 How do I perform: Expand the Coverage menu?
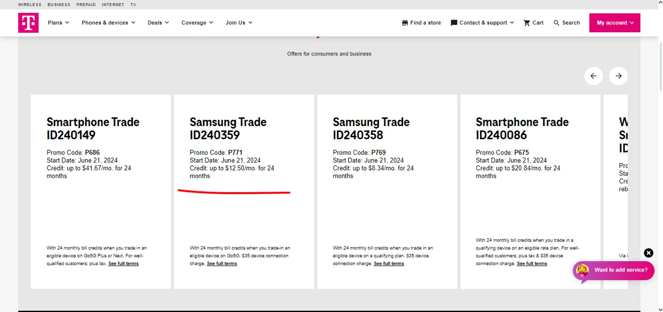coord(197,23)
